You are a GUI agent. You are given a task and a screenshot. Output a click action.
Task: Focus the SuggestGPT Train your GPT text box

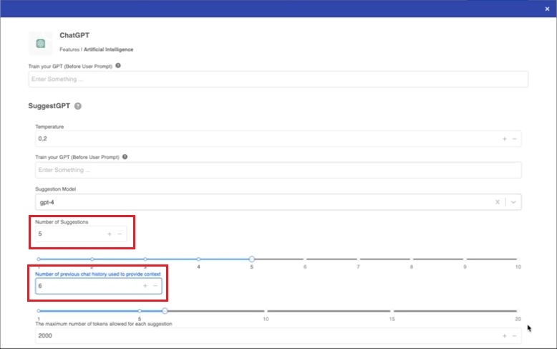[x=278, y=170]
